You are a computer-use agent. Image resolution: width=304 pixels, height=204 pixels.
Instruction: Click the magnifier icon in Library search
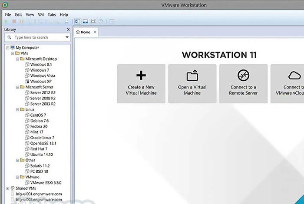(9, 37)
